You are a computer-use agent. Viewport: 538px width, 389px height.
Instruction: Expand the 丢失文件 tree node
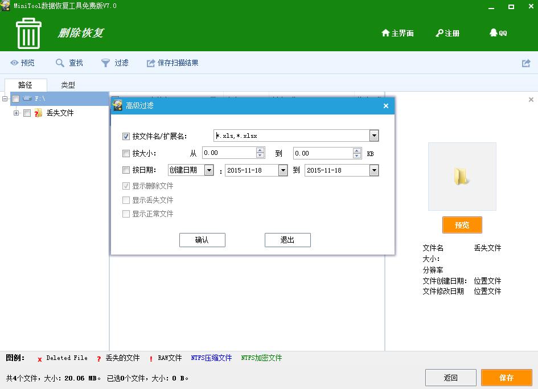click(16, 113)
